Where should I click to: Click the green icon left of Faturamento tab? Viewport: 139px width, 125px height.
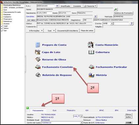(27, 108)
